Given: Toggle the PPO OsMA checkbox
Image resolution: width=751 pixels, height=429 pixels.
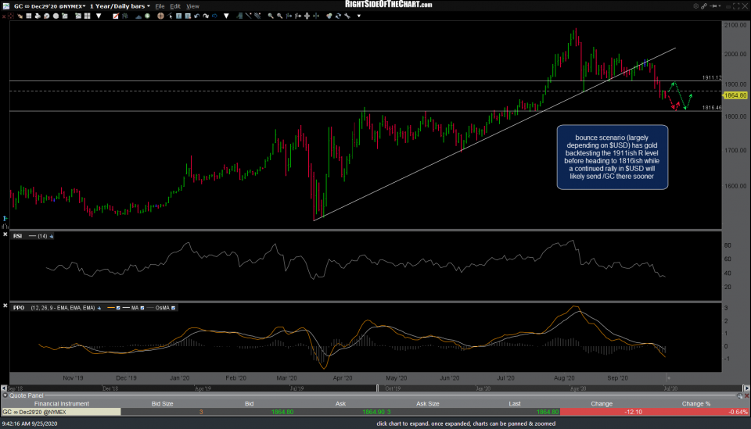Looking at the screenshot, I should point(174,308).
